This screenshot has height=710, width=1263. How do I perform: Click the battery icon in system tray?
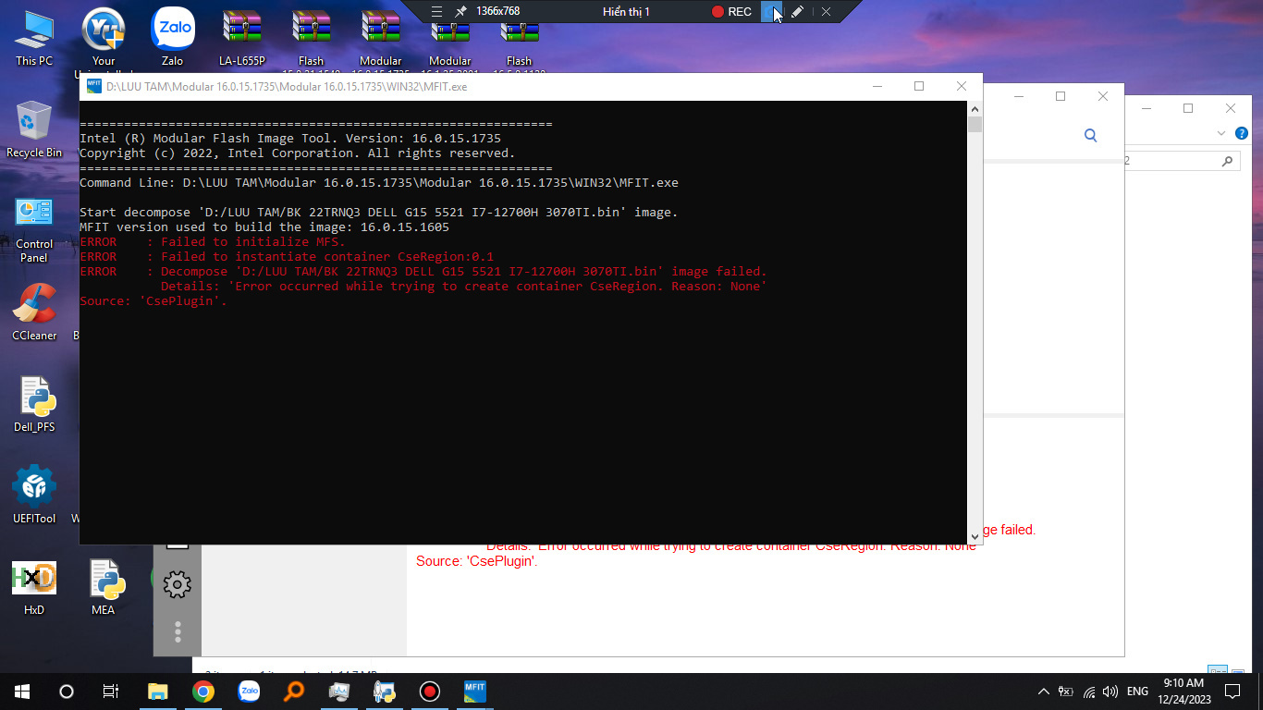(1066, 692)
